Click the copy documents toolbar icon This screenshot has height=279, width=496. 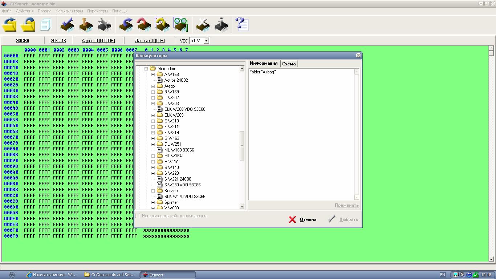(x=46, y=25)
